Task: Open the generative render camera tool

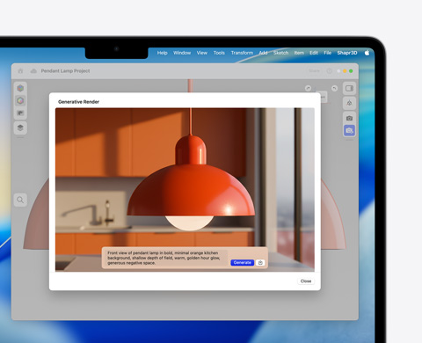Action: pos(349,130)
